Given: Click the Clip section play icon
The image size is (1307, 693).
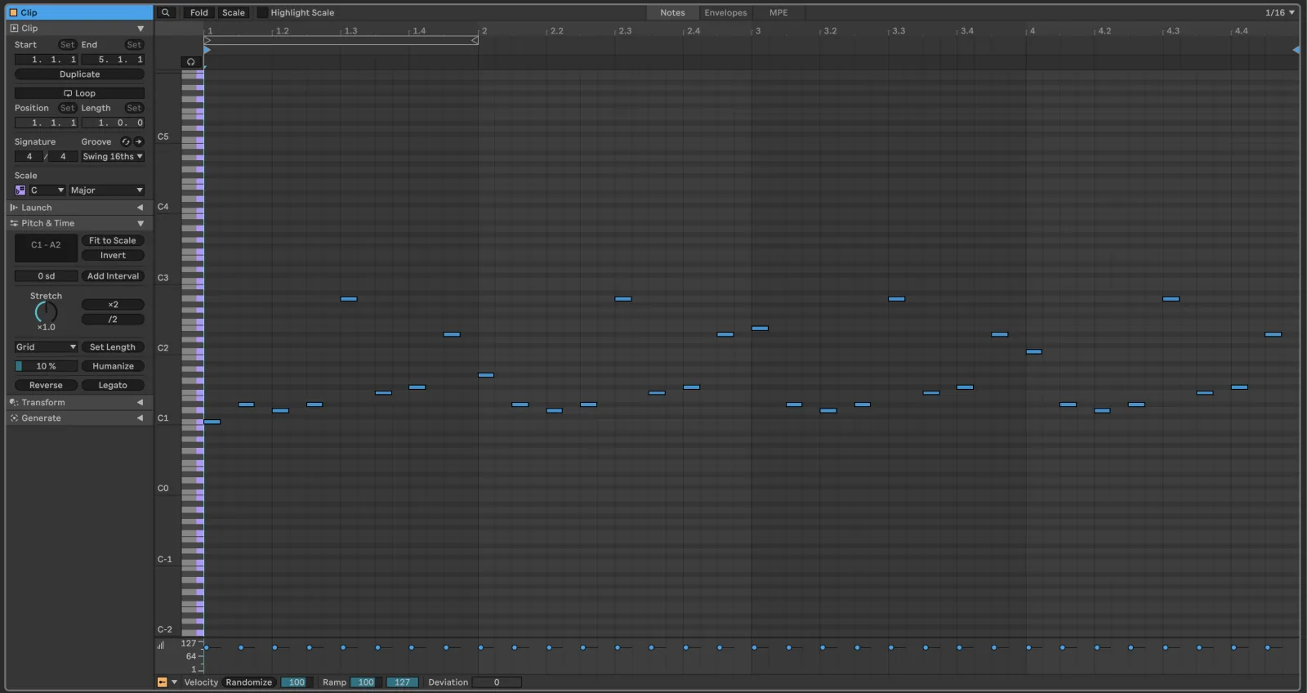Looking at the screenshot, I should pyautogui.click(x=14, y=28).
